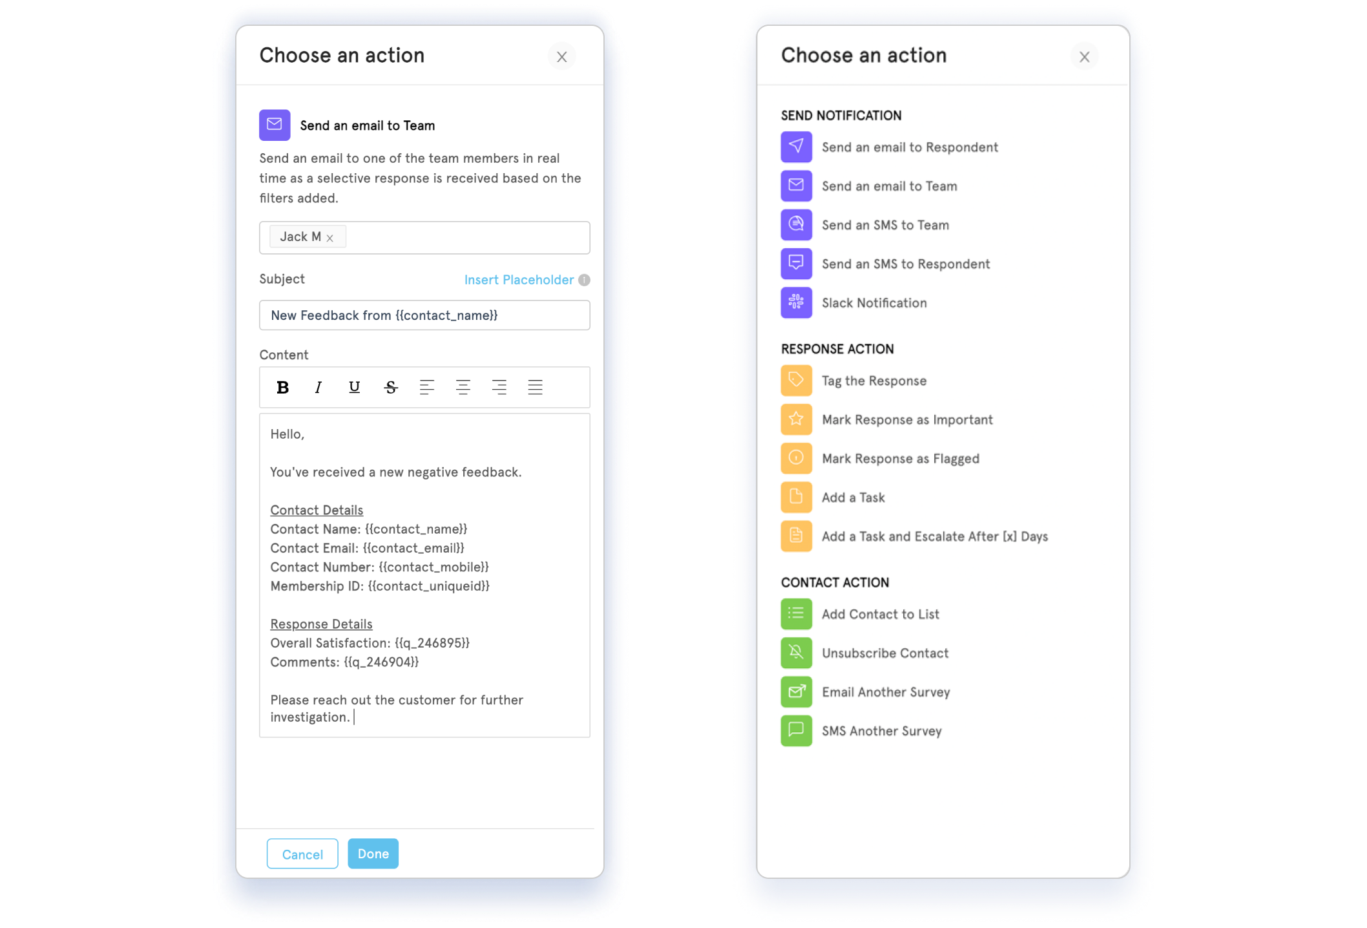Screen dimensions: 1367x928
Task: Click the Strikethrough formatting icon
Action: [390, 386]
